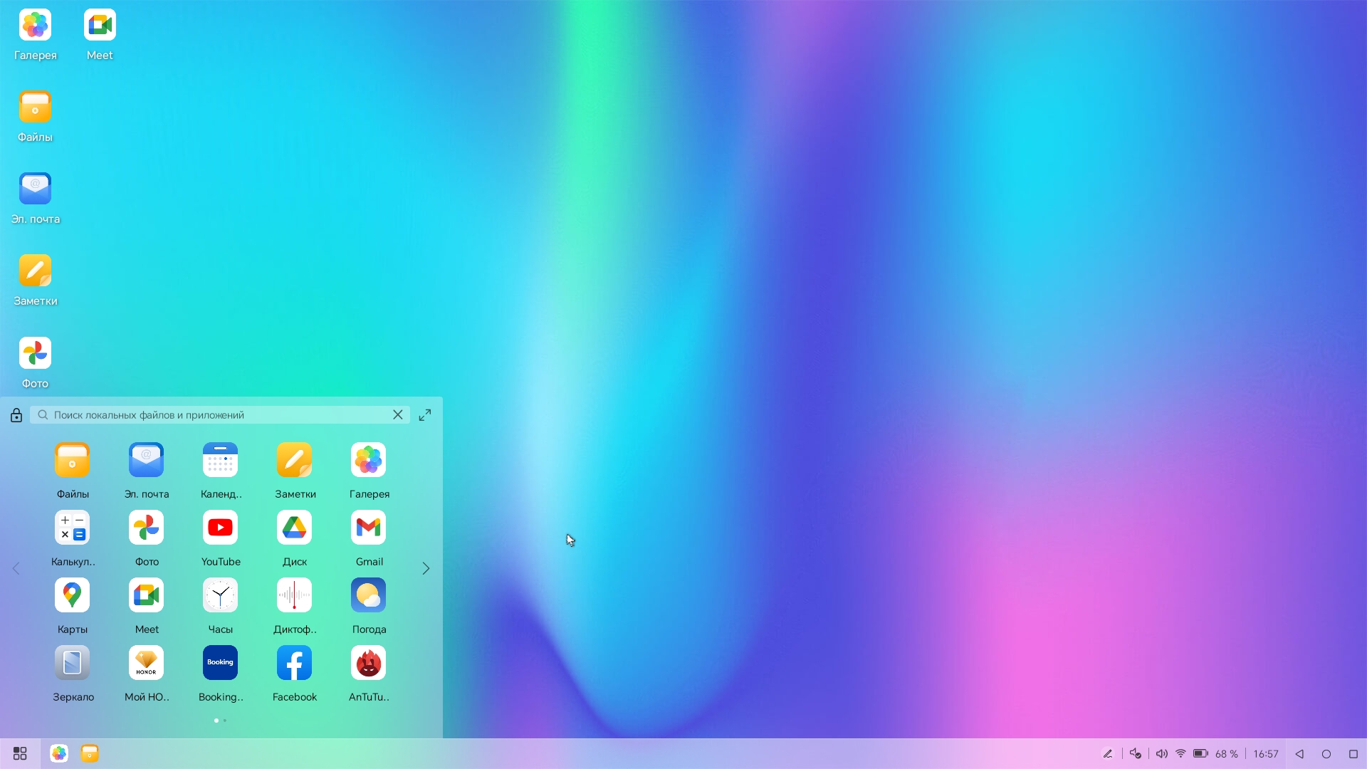Go to next app page arrow
Image resolution: width=1367 pixels, height=769 pixels.
tap(426, 568)
